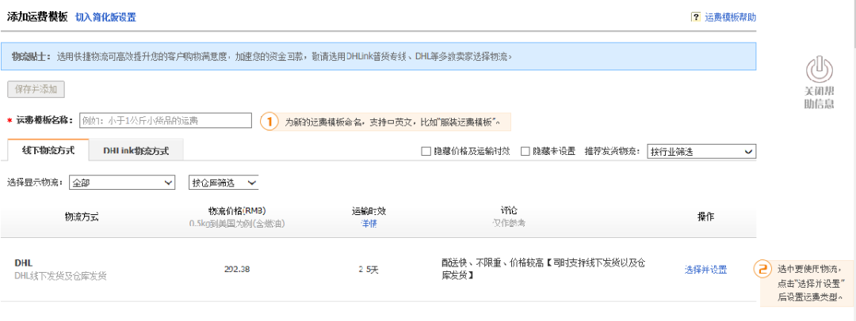
Task: Click the 物流方式 column header
Action: click(82, 217)
